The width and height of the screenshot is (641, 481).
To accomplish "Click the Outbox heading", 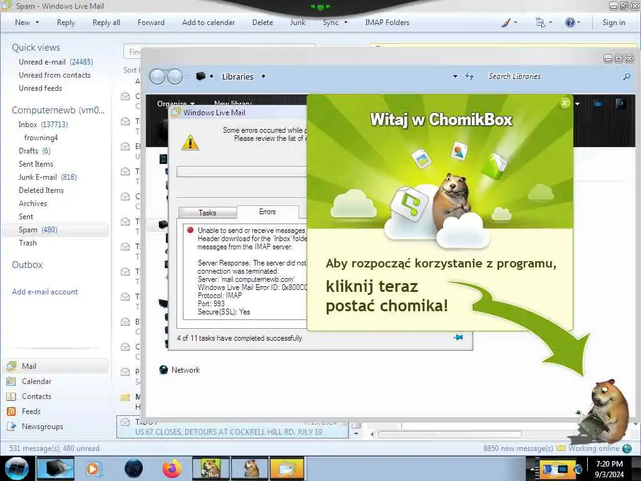I will pos(27,265).
